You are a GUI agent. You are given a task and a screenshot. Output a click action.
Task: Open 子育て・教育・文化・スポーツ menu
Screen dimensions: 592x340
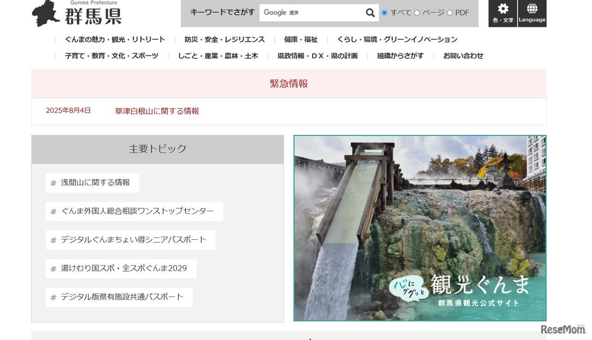tap(111, 56)
